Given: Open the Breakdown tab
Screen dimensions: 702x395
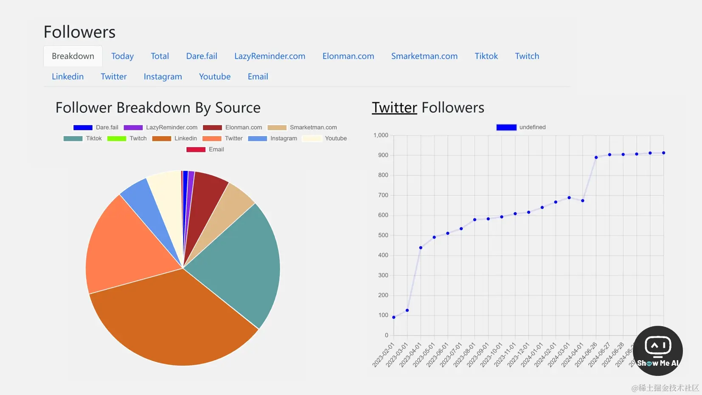Looking at the screenshot, I should tap(73, 56).
